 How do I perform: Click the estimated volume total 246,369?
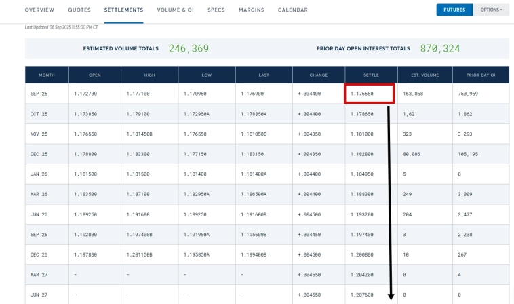point(189,49)
